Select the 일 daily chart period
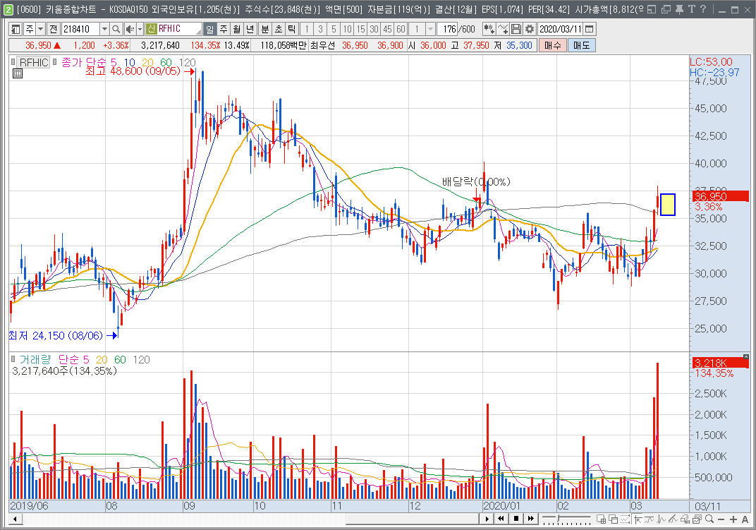Viewport: 756px width, 530px height. point(209,30)
